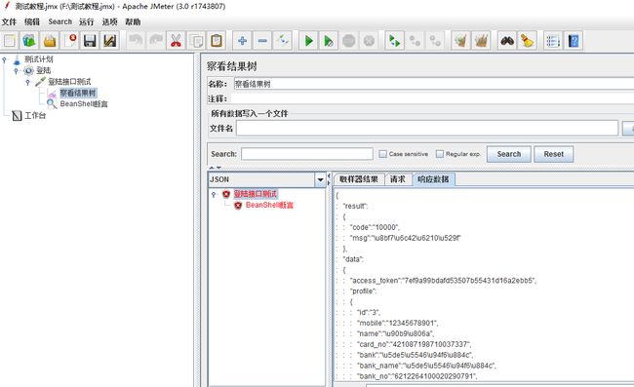Screen dimensions: 634x387
Task: Select BeanShell断言 in test plan tree
Action: 84,104
